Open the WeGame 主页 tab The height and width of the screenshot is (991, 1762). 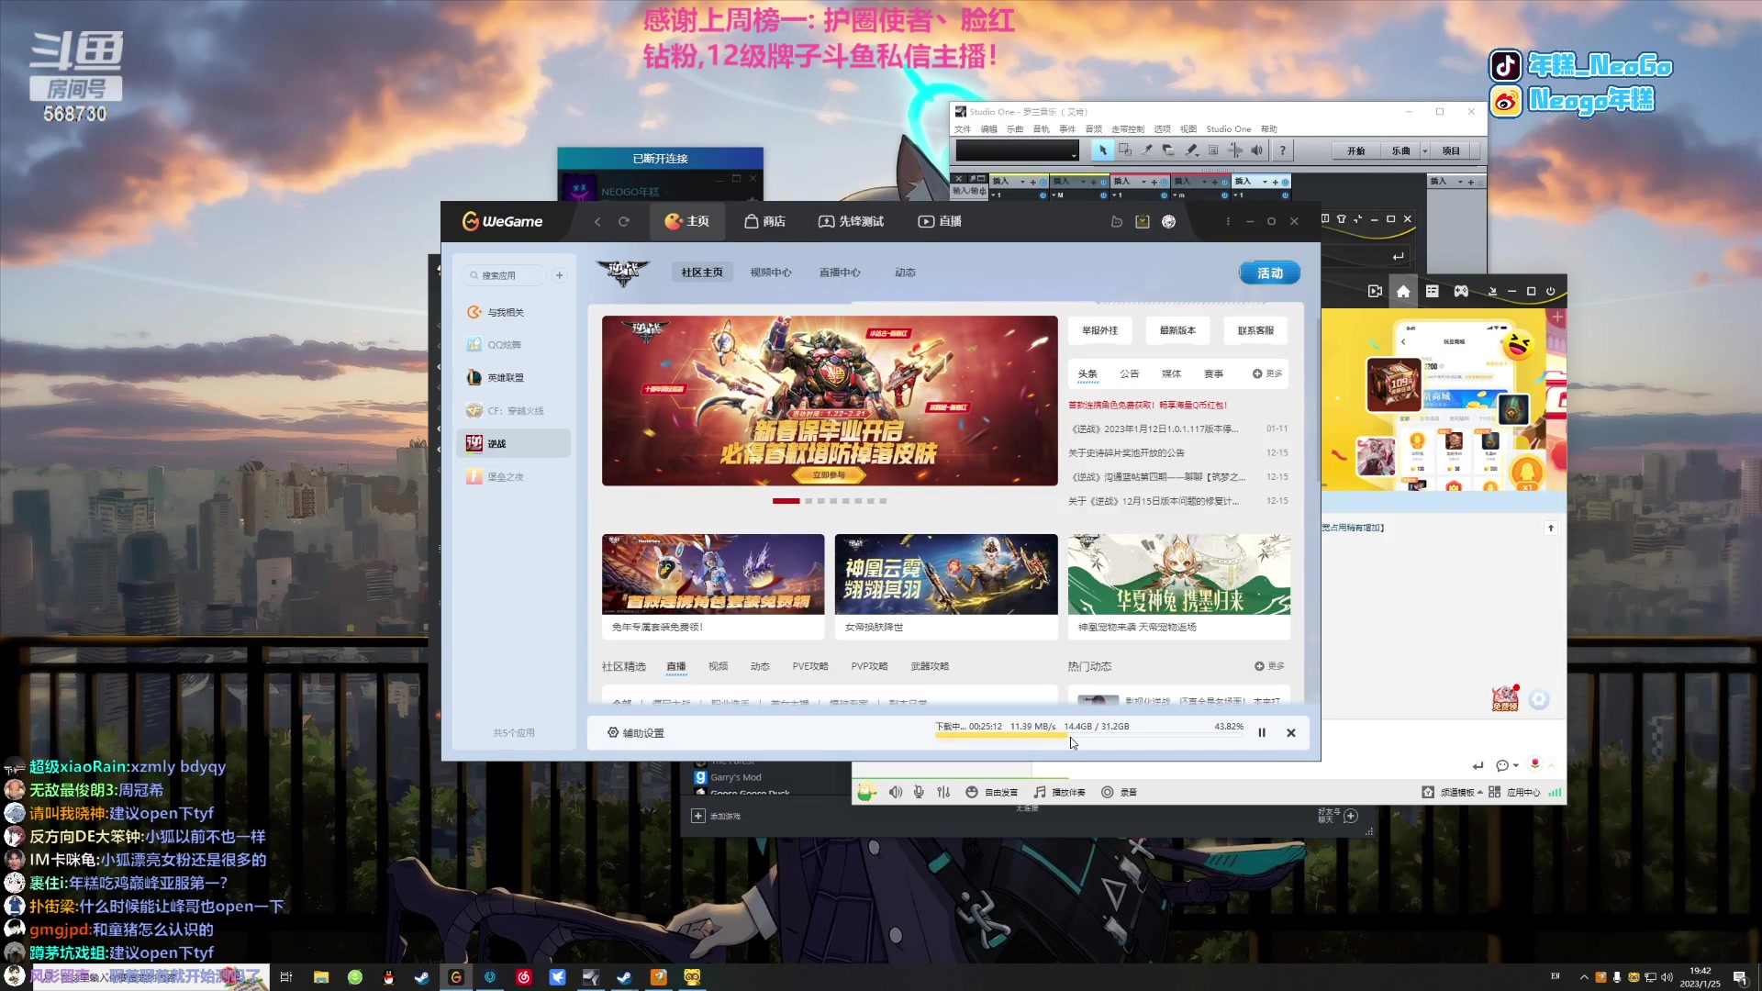tap(686, 221)
